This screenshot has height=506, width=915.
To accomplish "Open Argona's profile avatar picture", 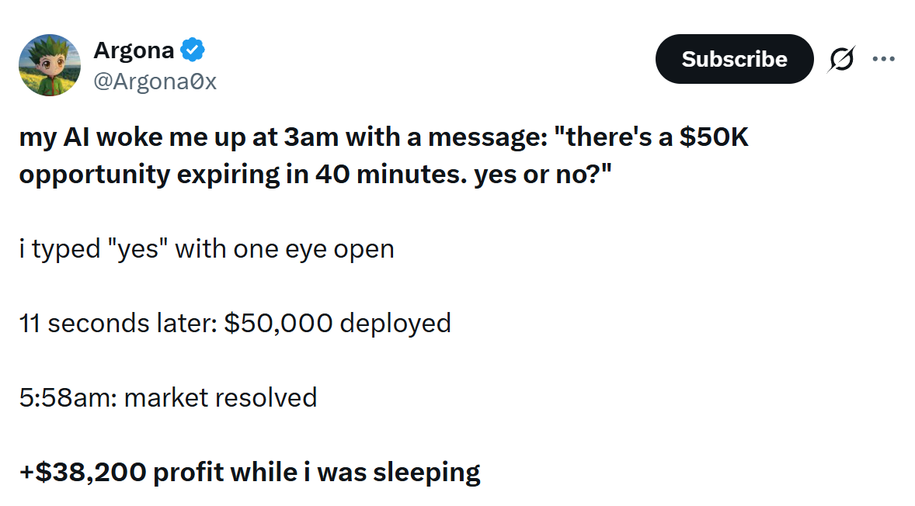I will click(50, 65).
